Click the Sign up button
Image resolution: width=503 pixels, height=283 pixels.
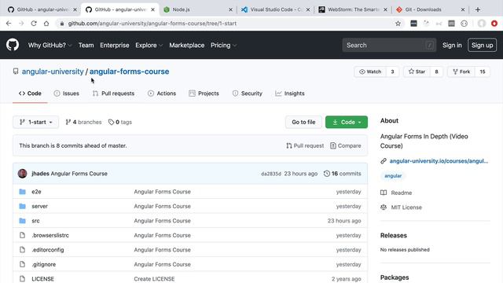pyautogui.click(x=482, y=46)
